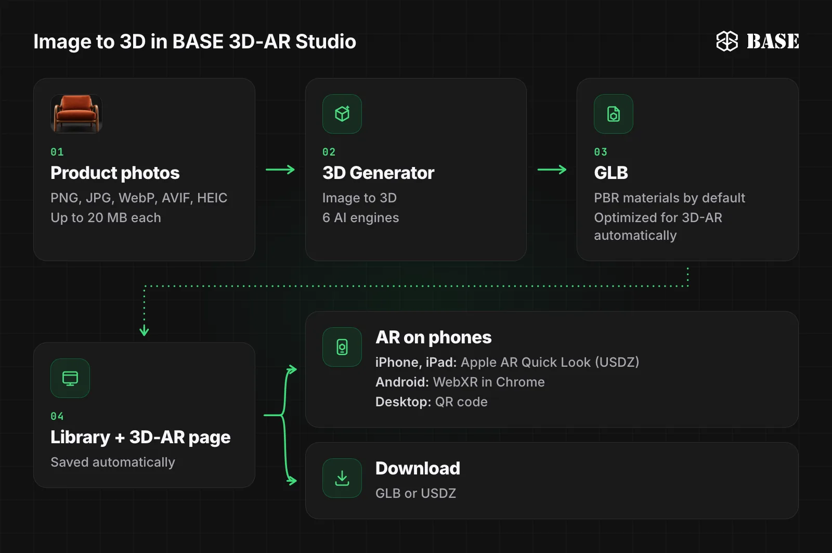
Task: Click 'GLB or USDZ' text
Action: point(415,493)
